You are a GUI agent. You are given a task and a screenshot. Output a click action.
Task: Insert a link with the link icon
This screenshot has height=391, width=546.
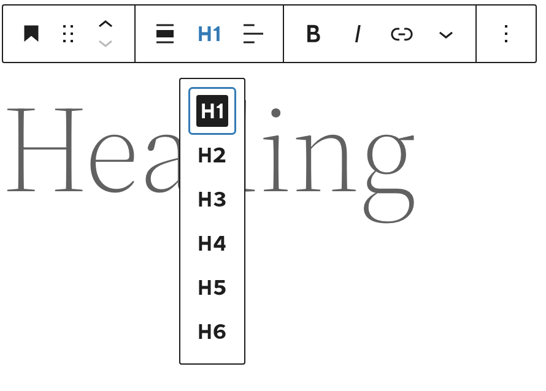click(401, 34)
